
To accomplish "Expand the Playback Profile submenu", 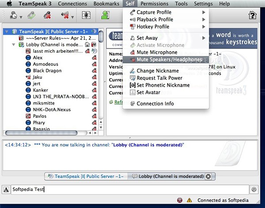I will pyautogui.click(x=166, y=19).
